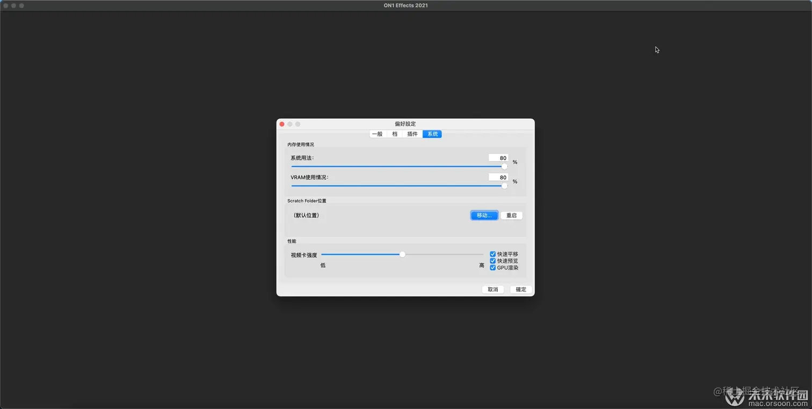812x409 pixels.
Task: Click the 移动... button for scratch folder
Action: [x=484, y=215]
